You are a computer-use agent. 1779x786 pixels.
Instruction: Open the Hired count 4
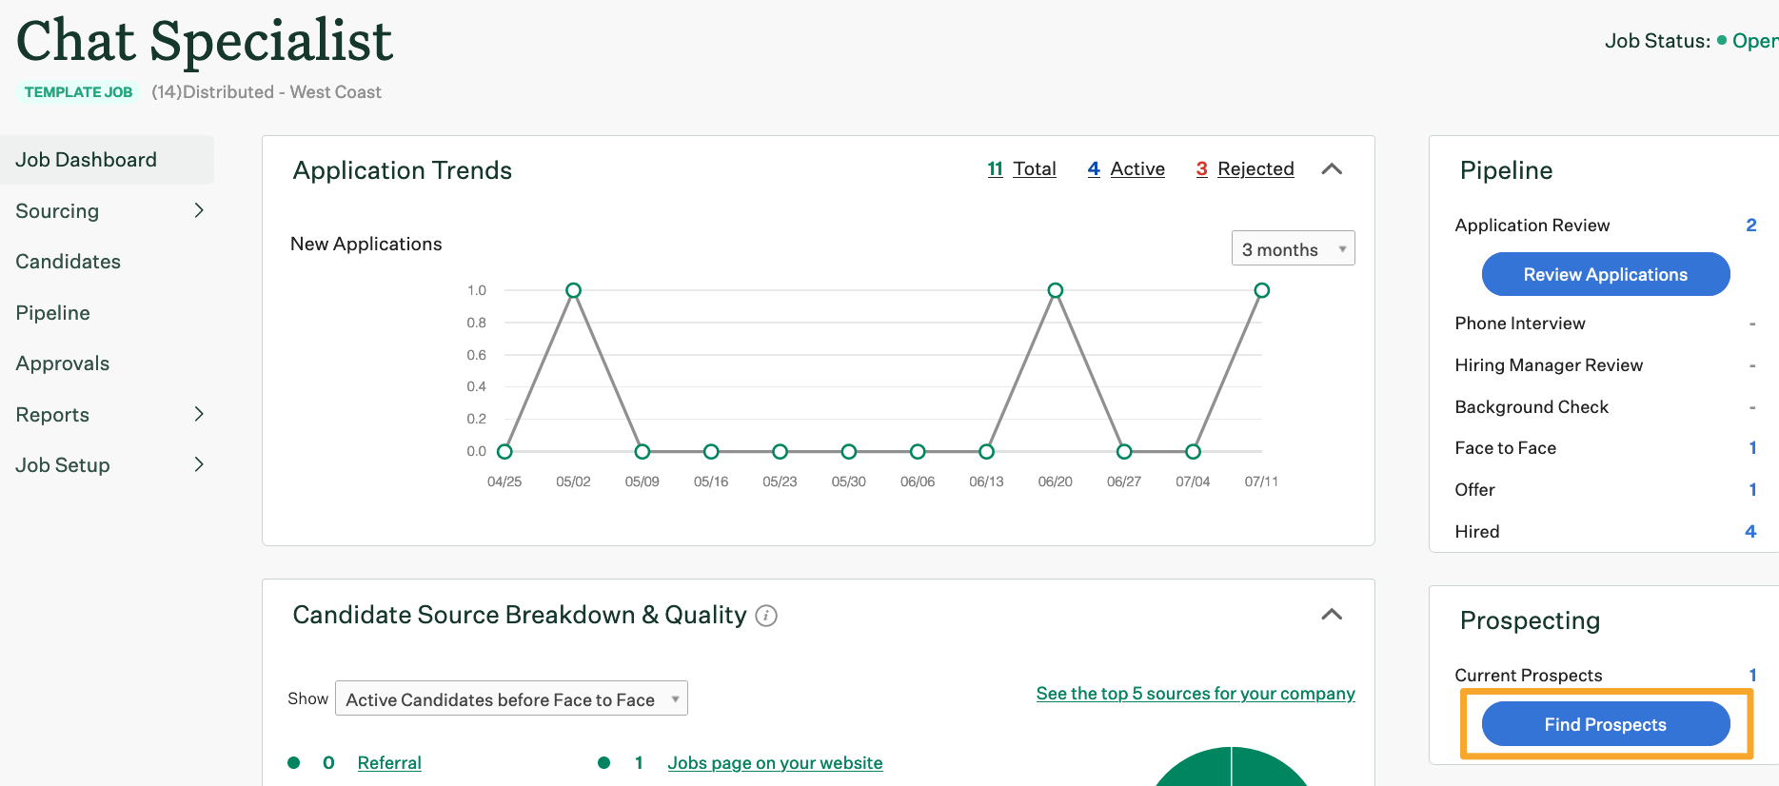(1750, 532)
